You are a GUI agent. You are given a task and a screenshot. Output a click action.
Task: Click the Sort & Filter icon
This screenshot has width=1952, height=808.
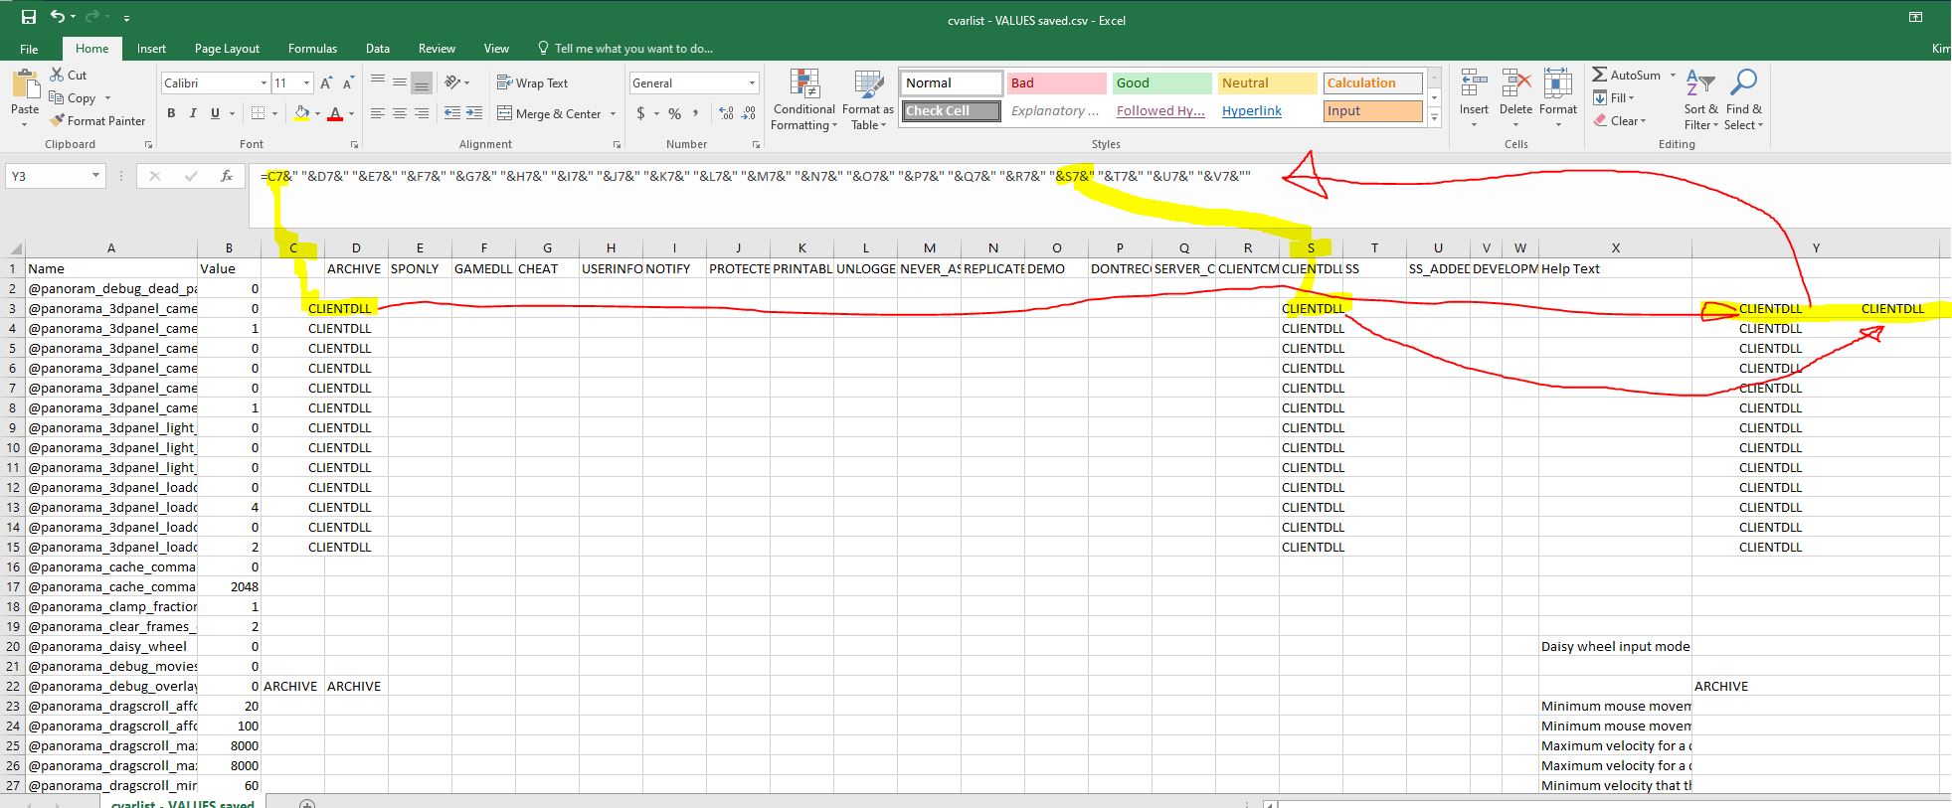pos(1700,100)
